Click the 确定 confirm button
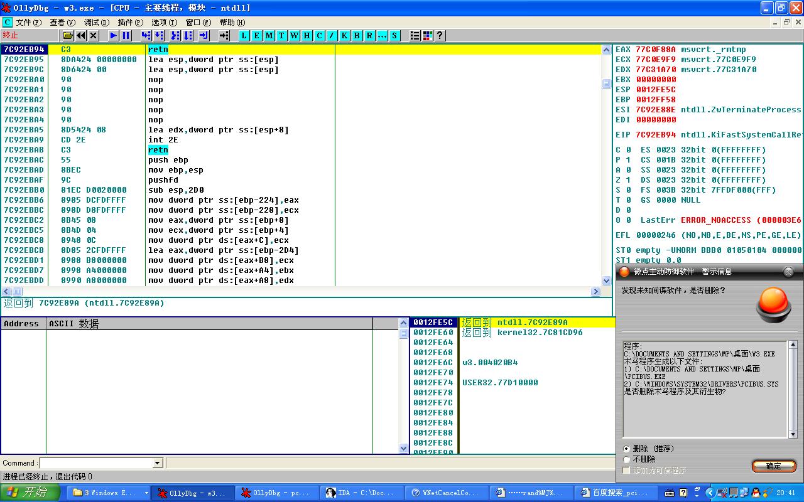Screen dimensions: 804x502 click(x=773, y=466)
